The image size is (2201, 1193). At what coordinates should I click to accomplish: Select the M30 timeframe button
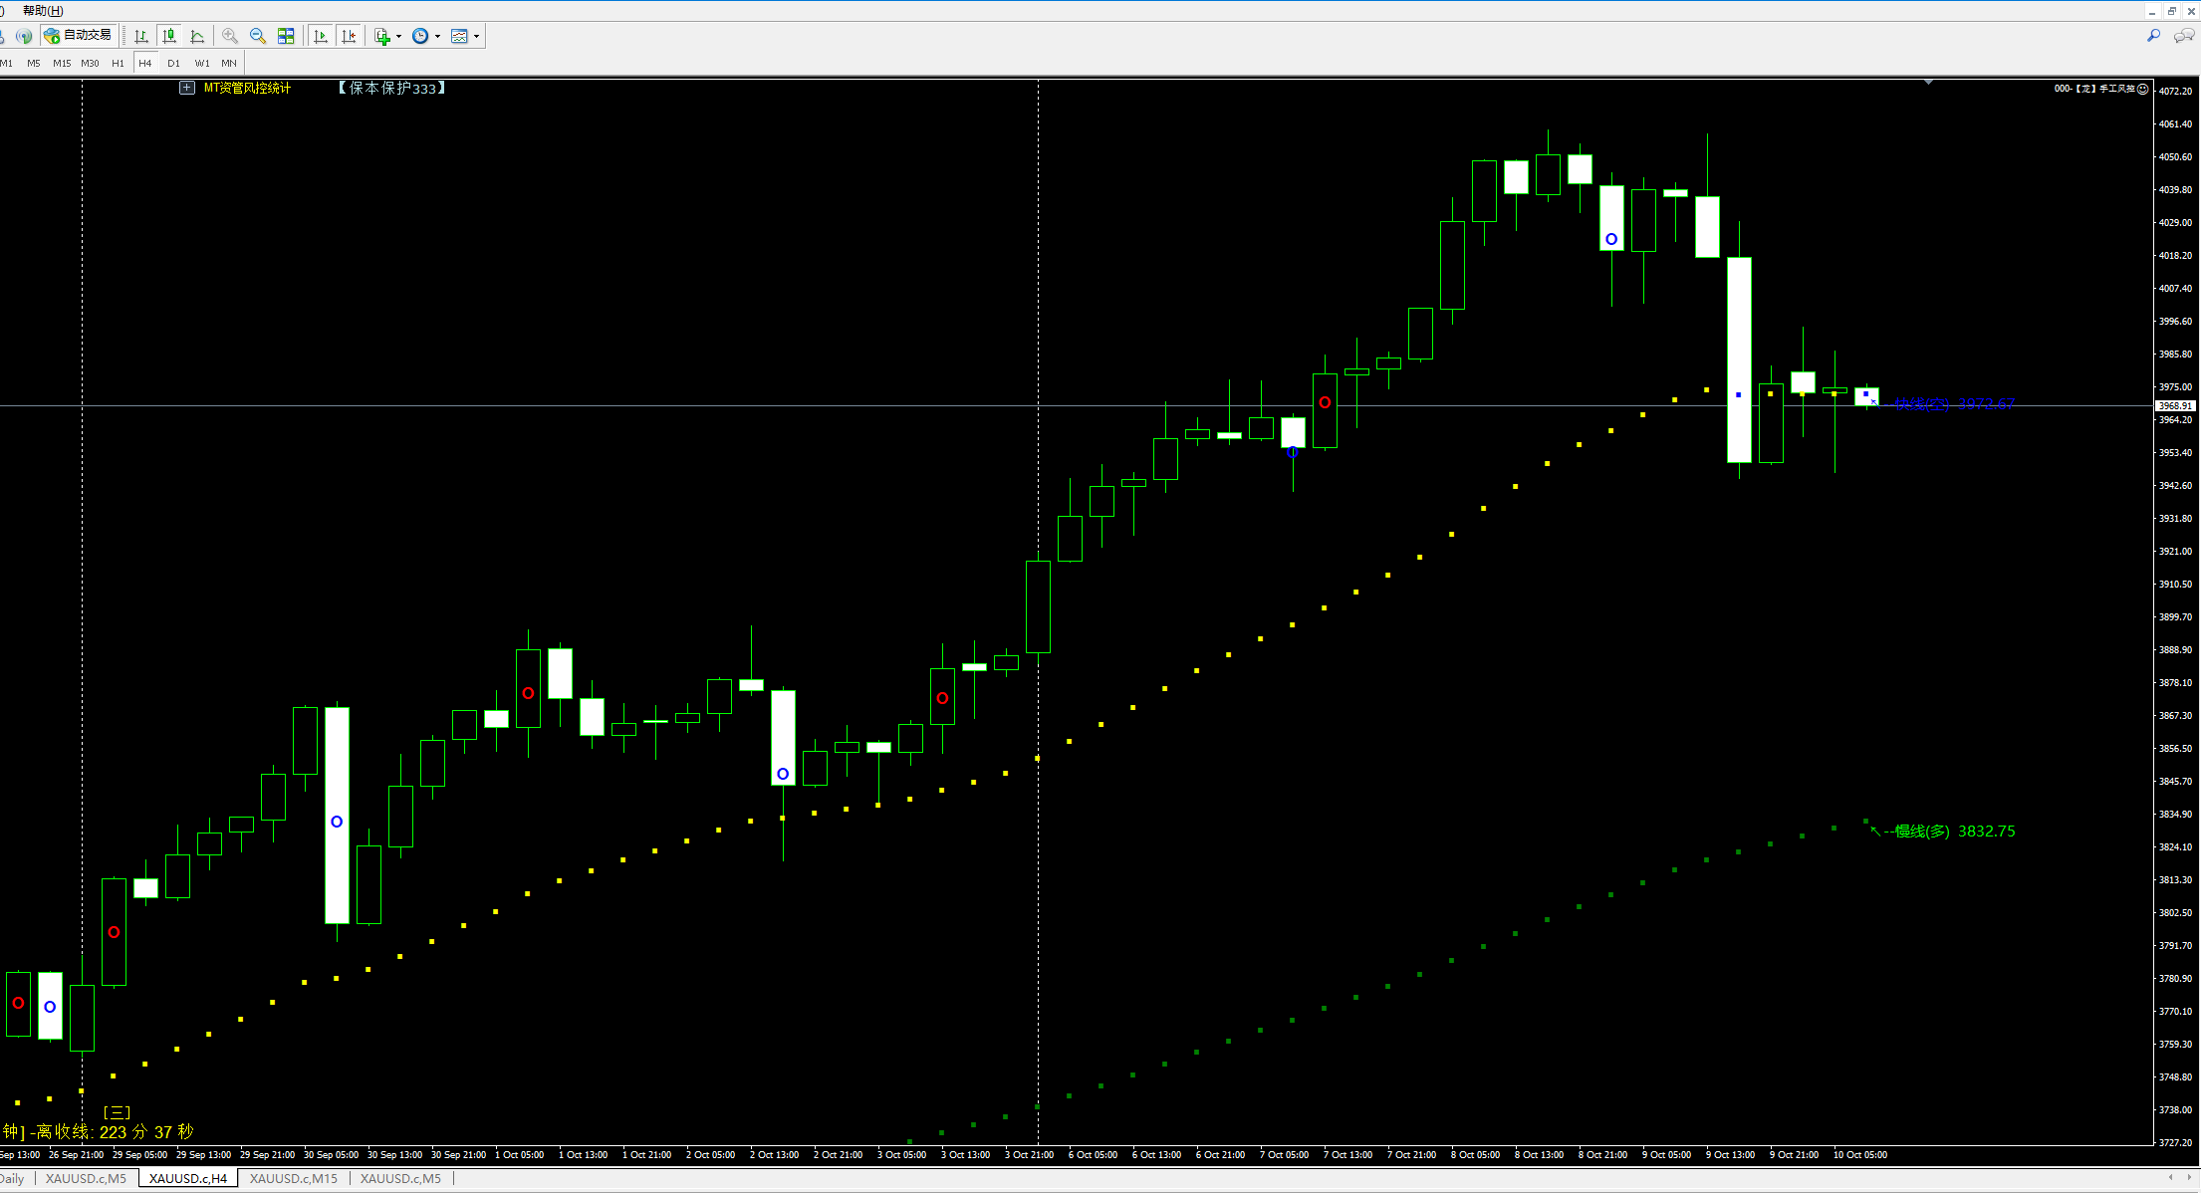point(90,63)
